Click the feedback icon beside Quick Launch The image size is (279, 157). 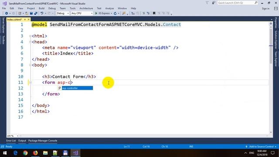214,3
